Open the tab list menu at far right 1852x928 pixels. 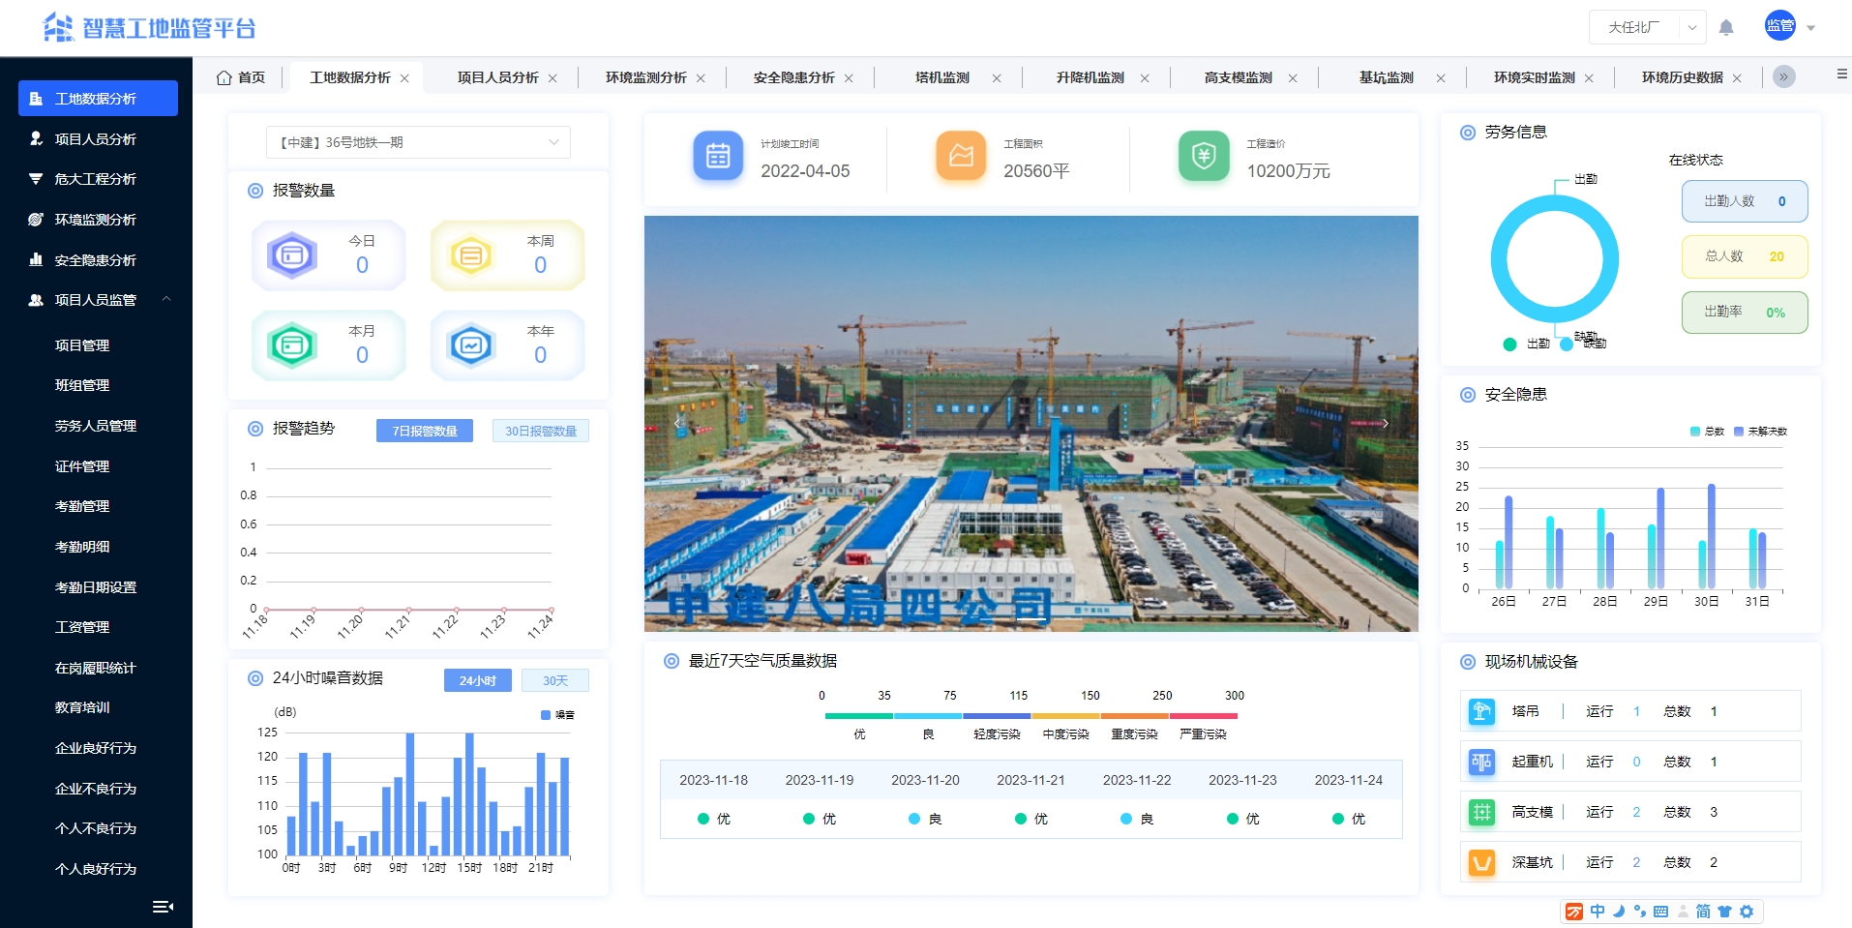[1841, 74]
